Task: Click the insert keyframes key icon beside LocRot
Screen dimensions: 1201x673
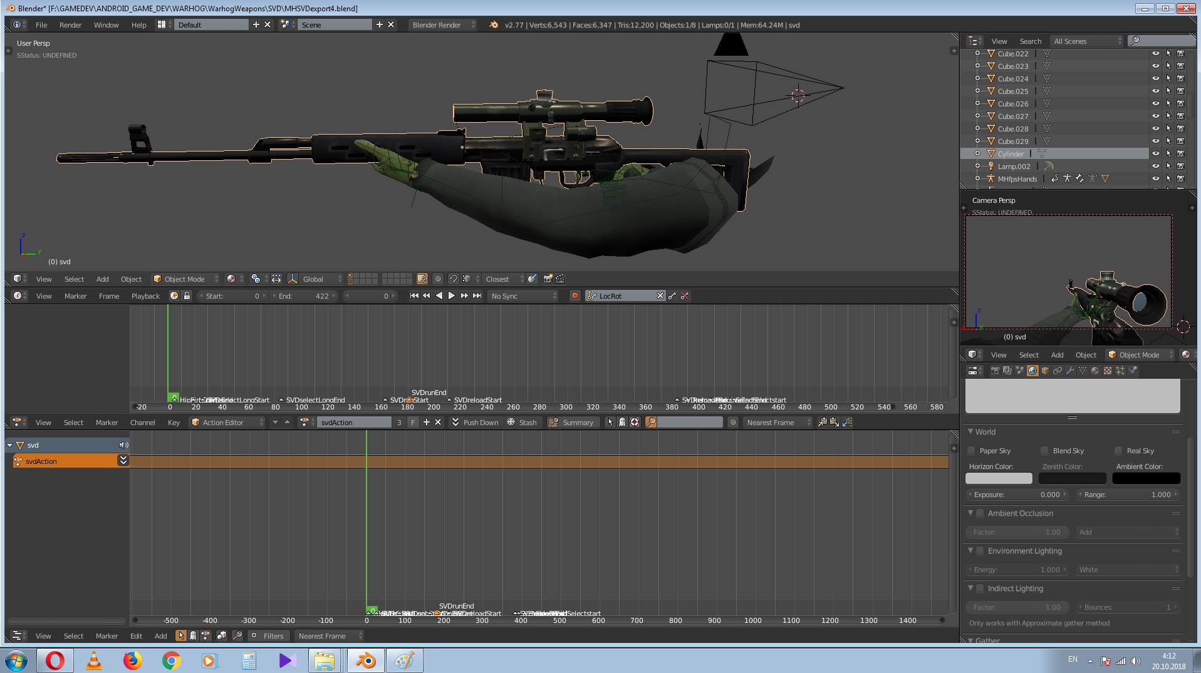Action: click(672, 296)
